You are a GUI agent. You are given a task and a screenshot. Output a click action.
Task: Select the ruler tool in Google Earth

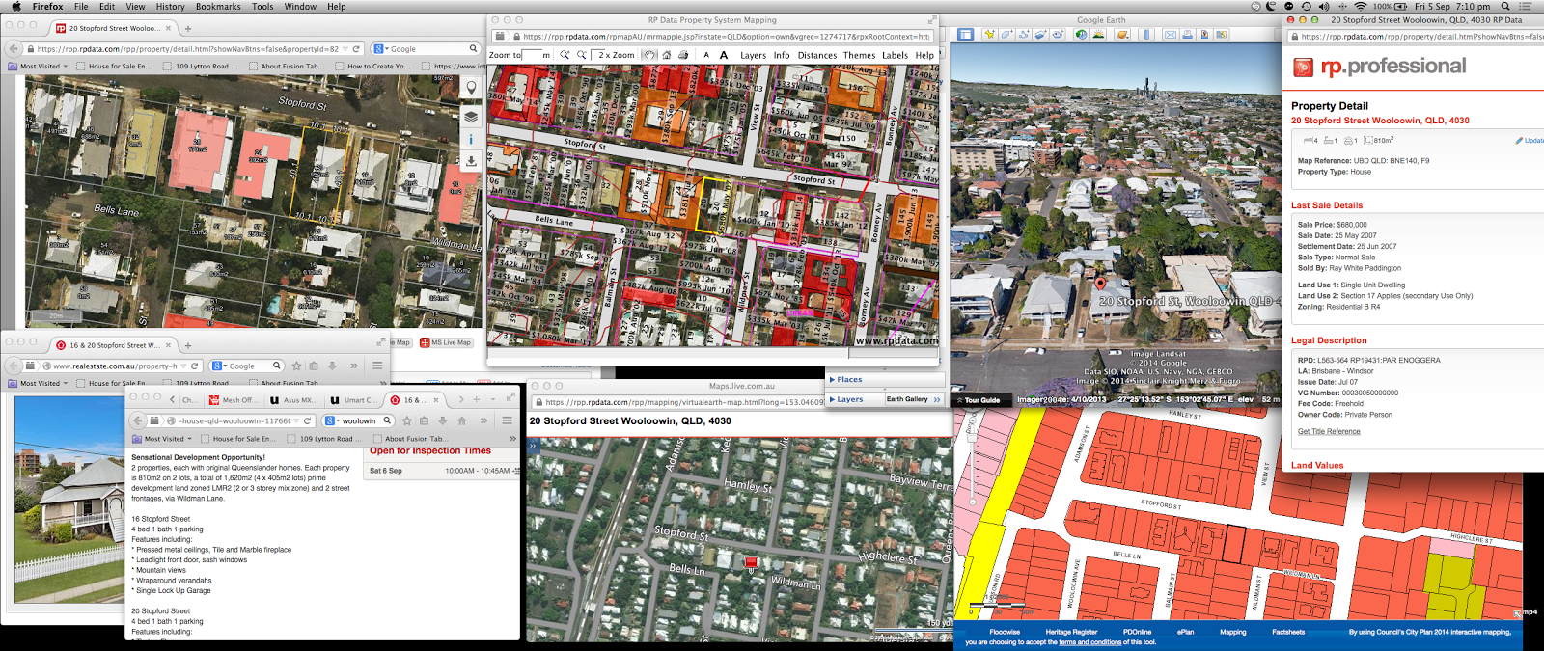(x=1146, y=34)
